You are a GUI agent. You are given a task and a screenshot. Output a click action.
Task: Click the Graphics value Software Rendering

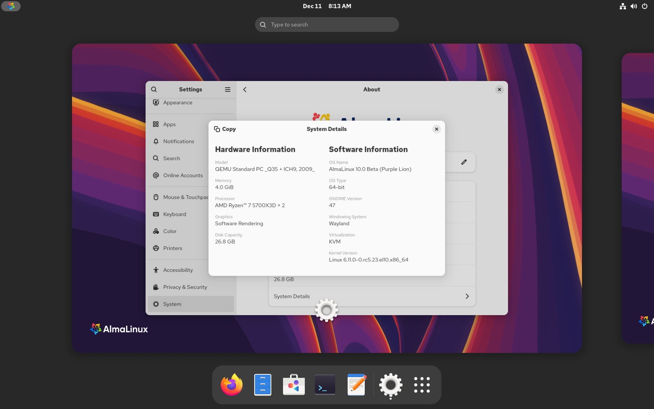(x=239, y=224)
